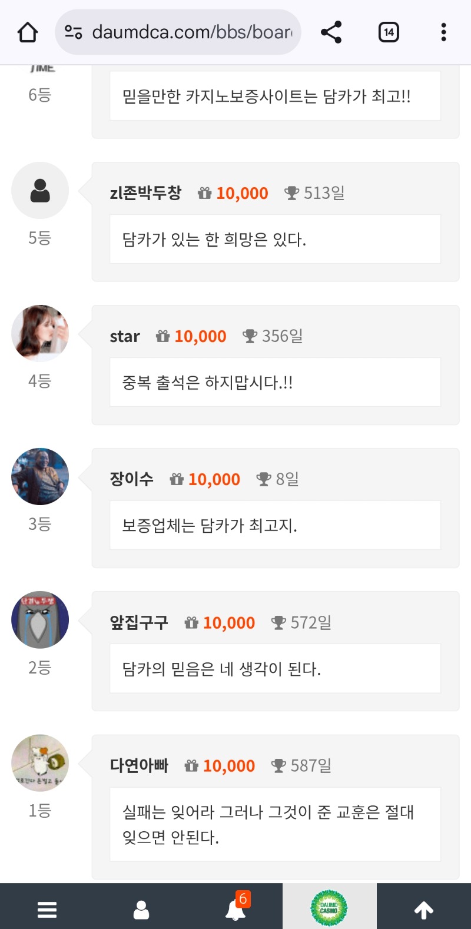
Task: Tap the share icon in browser toolbar
Action: pyautogui.click(x=331, y=32)
